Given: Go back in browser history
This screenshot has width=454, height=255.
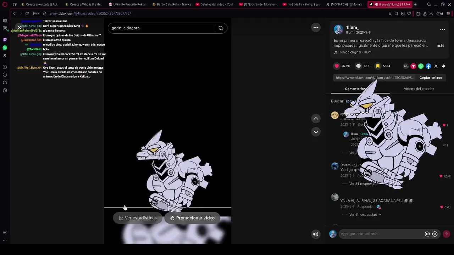Looking at the screenshot, I should (x=14, y=13).
